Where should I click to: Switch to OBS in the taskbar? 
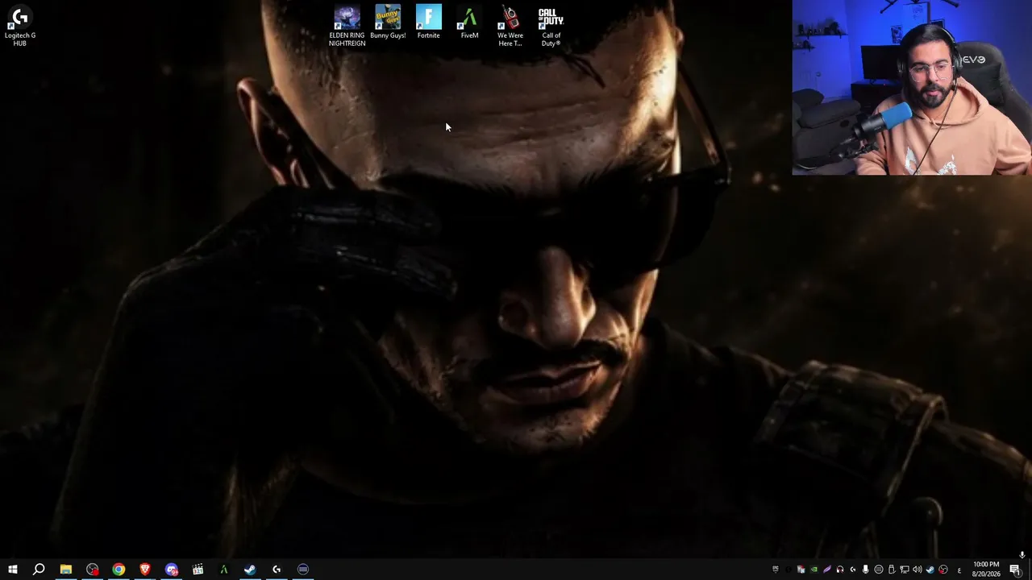click(92, 570)
